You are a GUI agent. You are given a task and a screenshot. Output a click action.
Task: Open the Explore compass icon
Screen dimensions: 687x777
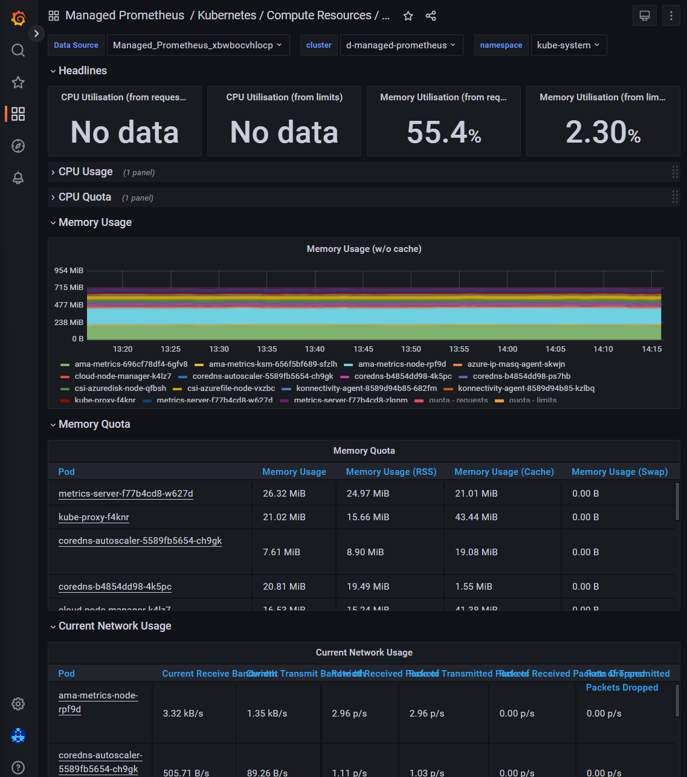[x=18, y=146]
